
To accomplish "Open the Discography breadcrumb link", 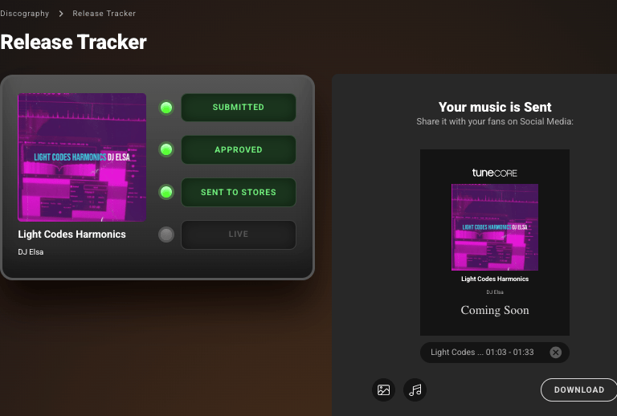I will [x=24, y=14].
